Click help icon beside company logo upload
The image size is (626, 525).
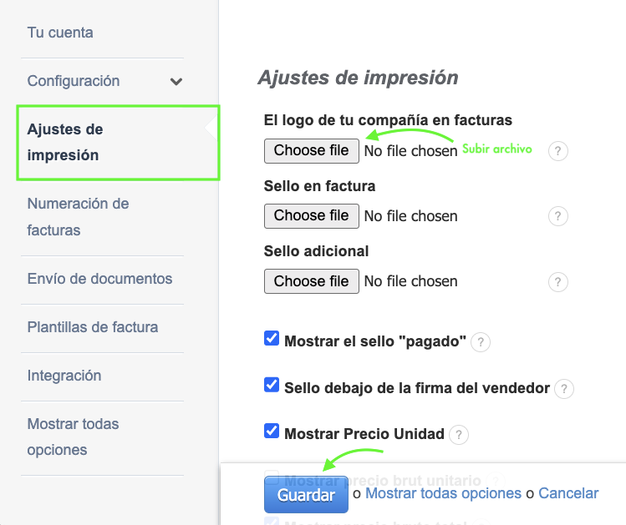[557, 151]
